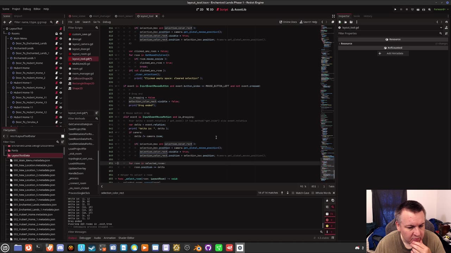Image resolution: width=451 pixels, height=253 pixels.
Task: Copy the output log icon
Action: (333, 201)
